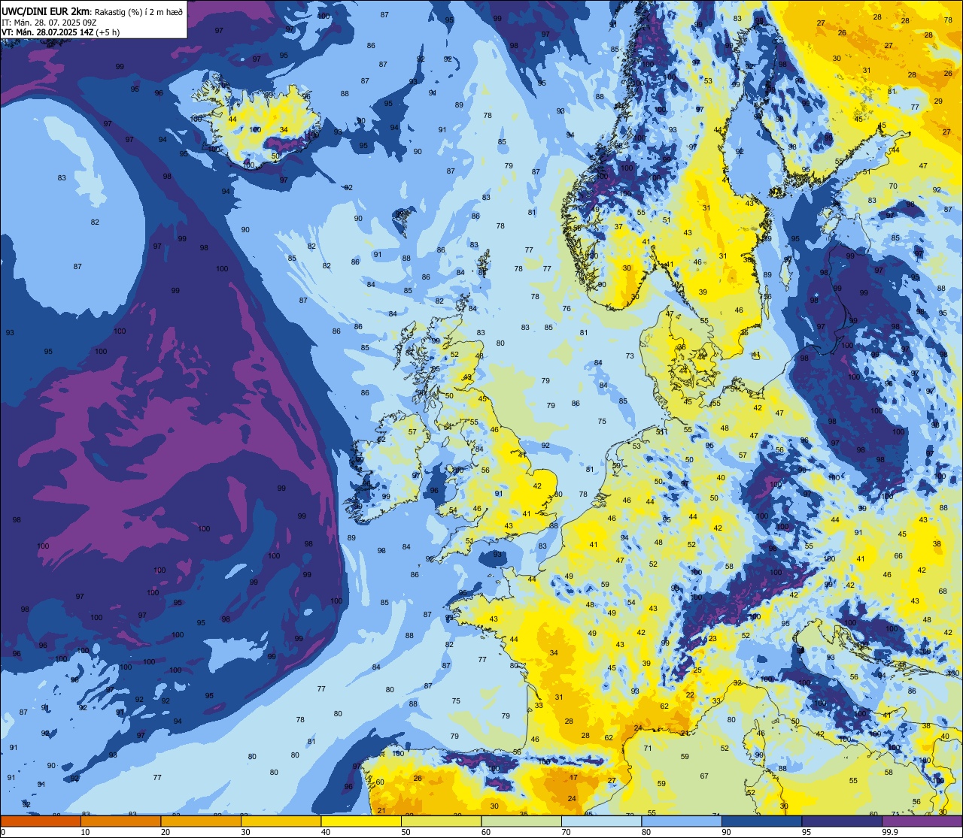963x838 pixels.
Task: Click the value 70 over southern Finland
Action: pos(893,186)
